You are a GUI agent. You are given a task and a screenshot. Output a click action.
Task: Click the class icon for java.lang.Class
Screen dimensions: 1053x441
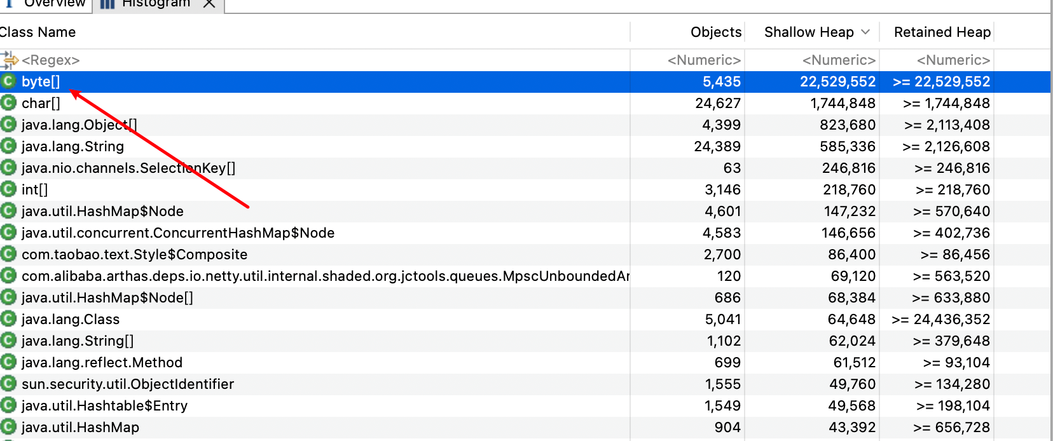coord(8,319)
